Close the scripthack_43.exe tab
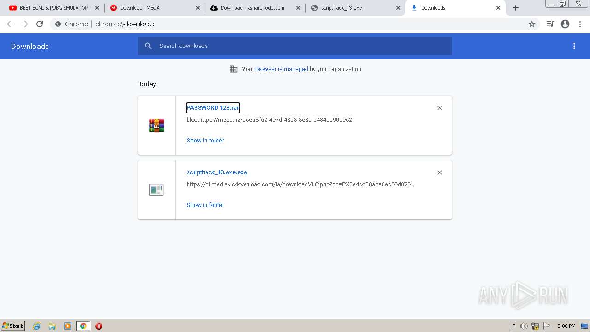Viewport: 590px width, 332px height. 398,8
